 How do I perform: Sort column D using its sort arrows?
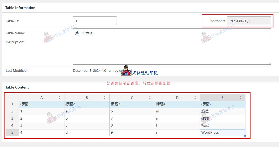[195, 98]
